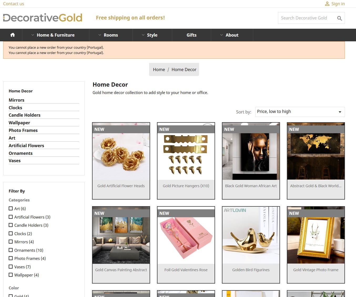The width and height of the screenshot is (356, 297).
Task: Open the Gold Canvas Painting Abstract image
Action: point(121,235)
